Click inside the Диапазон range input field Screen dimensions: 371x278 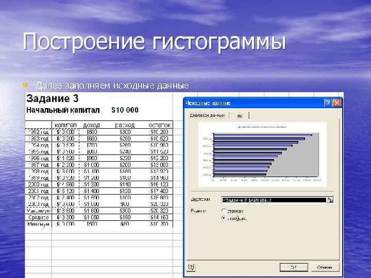pos(274,200)
